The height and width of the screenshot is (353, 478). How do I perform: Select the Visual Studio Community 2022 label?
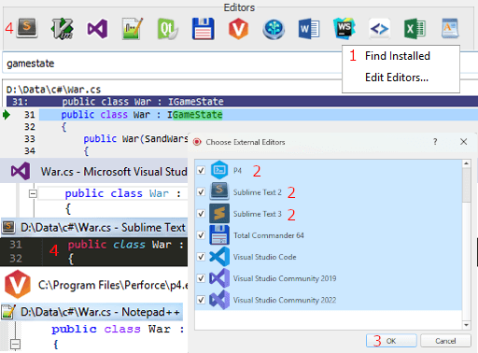point(285,300)
